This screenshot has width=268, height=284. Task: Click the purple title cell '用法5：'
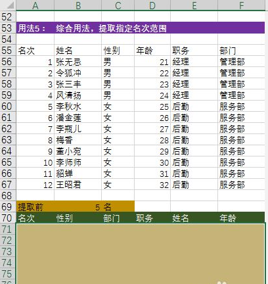(x=35, y=28)
